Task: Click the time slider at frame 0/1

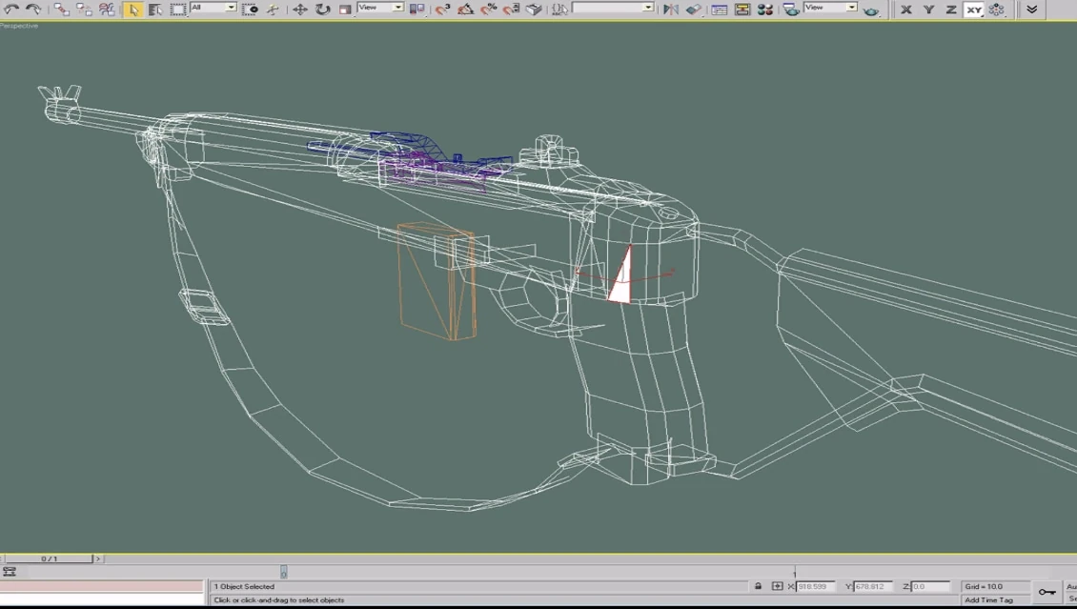Action: pos(48,558)
